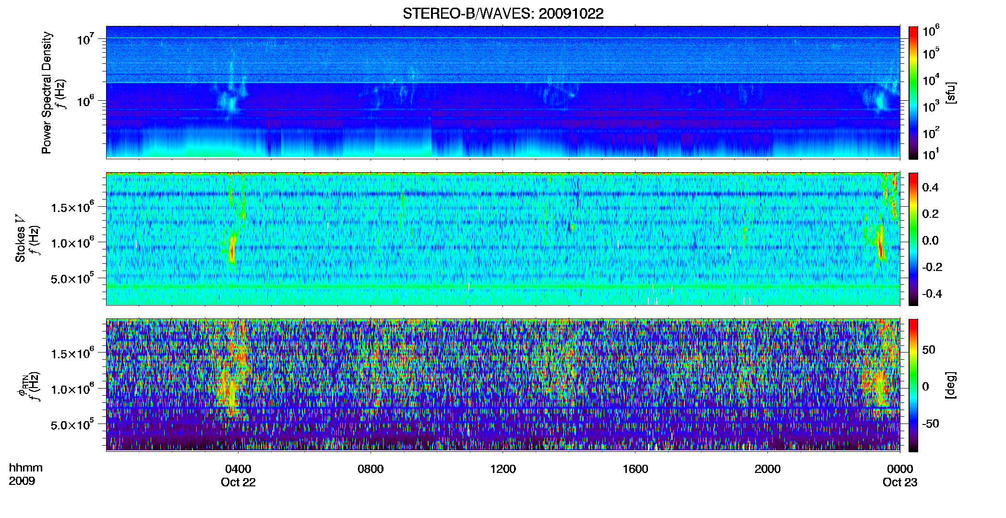Click the Stokes V axis label
This screenshot has height=518, width=1006.
[x=21, y=238]
